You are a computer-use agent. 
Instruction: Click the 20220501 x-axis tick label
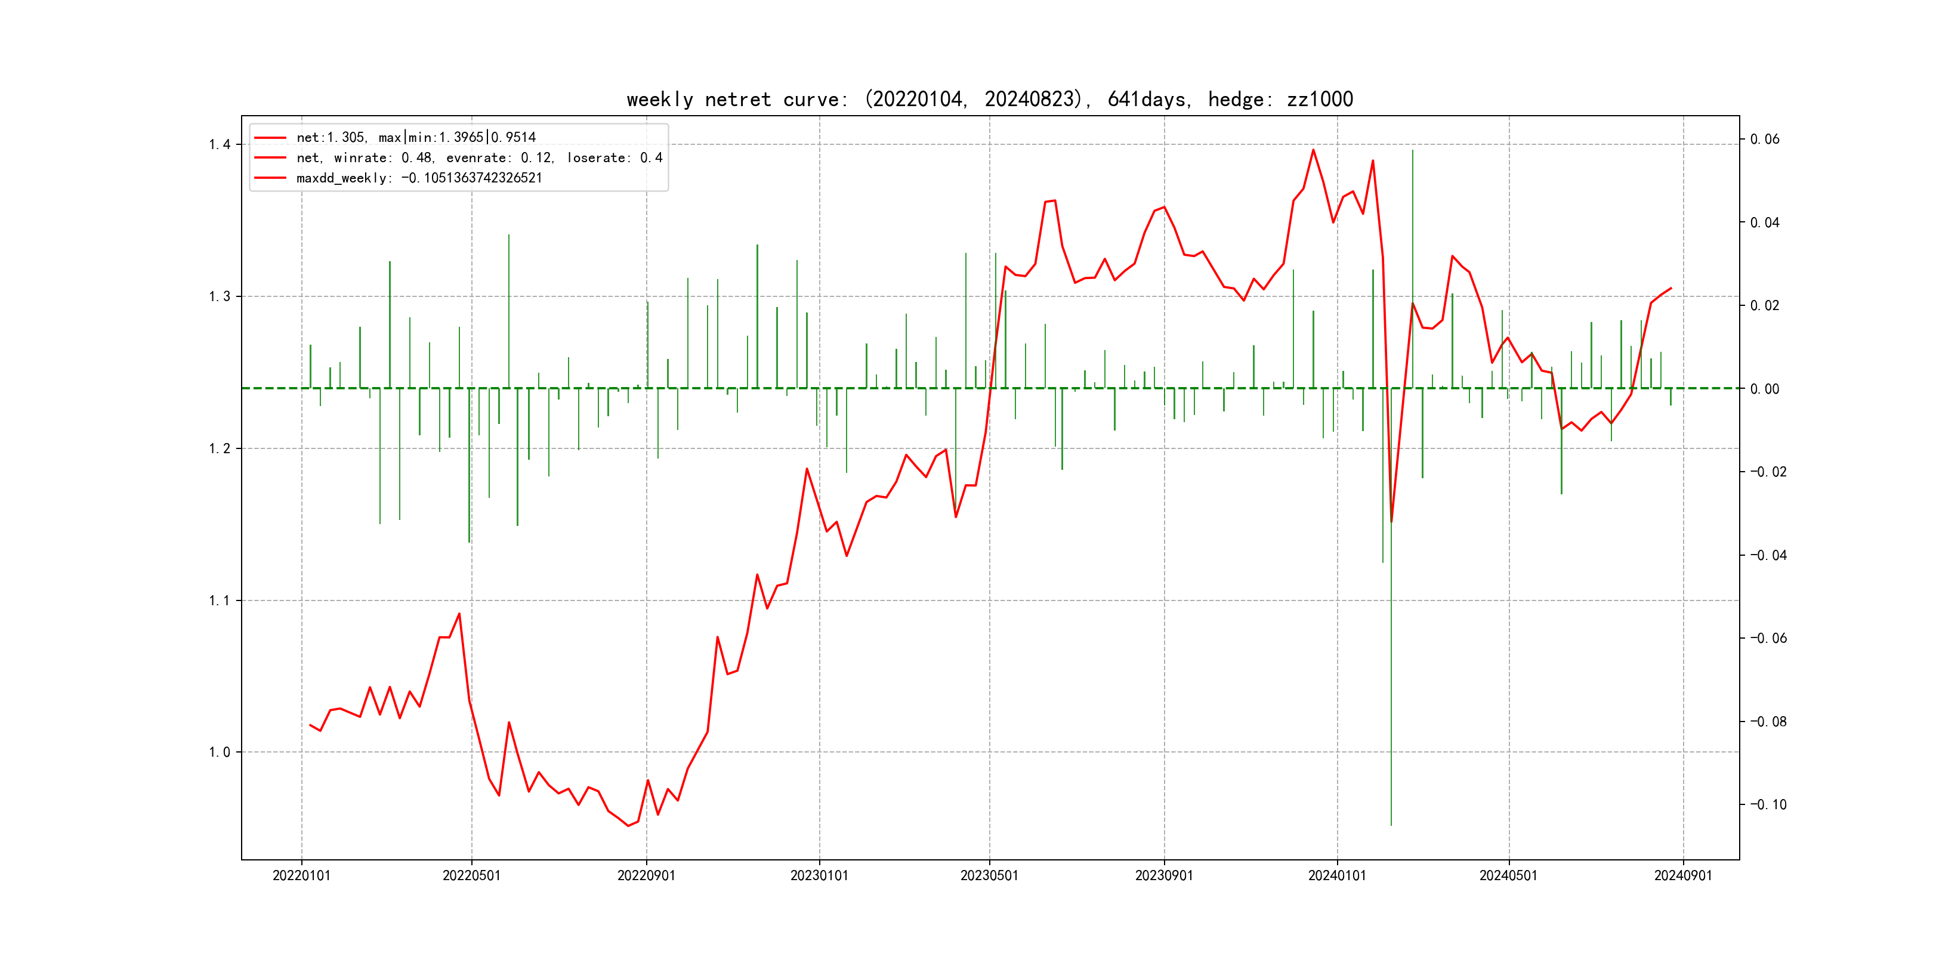(x=471, y=875)
